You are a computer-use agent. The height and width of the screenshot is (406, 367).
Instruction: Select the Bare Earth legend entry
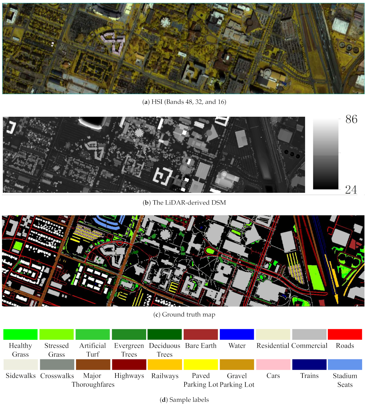(201, 334)
